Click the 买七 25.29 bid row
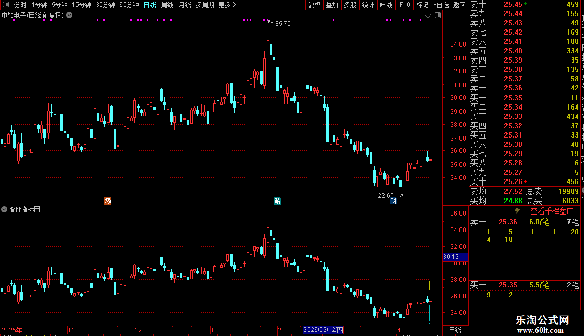The width and height of the screenshot is (584, 336). coord(525,154)
